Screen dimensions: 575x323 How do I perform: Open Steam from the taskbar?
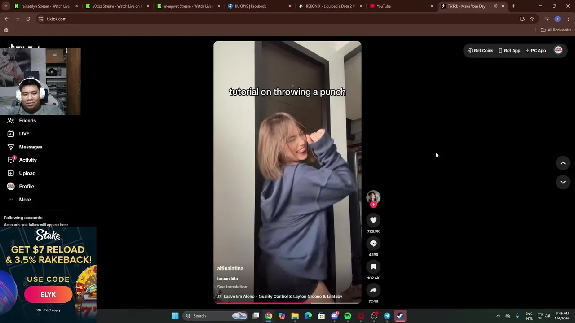pos(400,316)
